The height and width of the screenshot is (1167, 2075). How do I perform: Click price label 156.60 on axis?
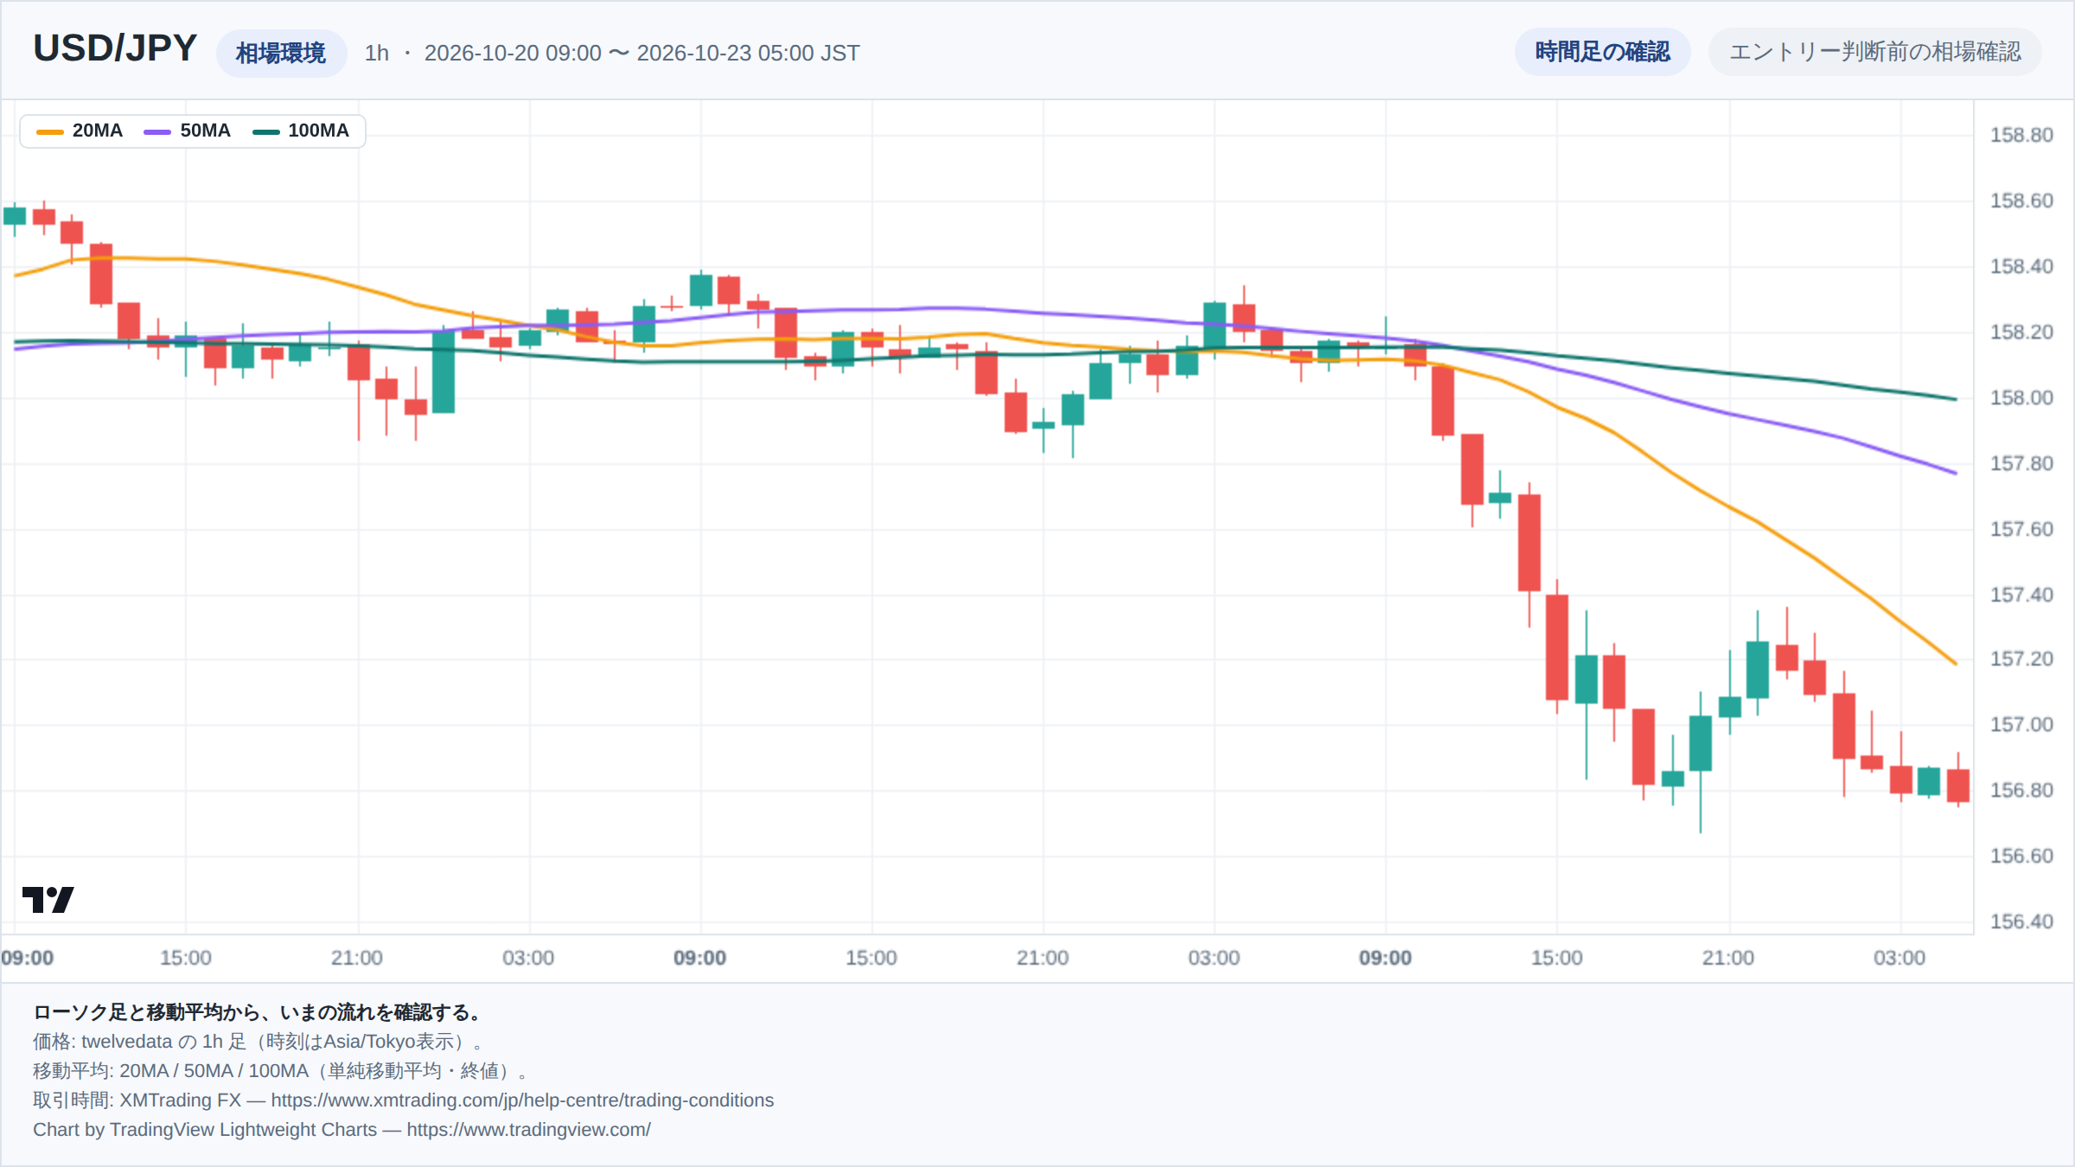click(2021, 856)
